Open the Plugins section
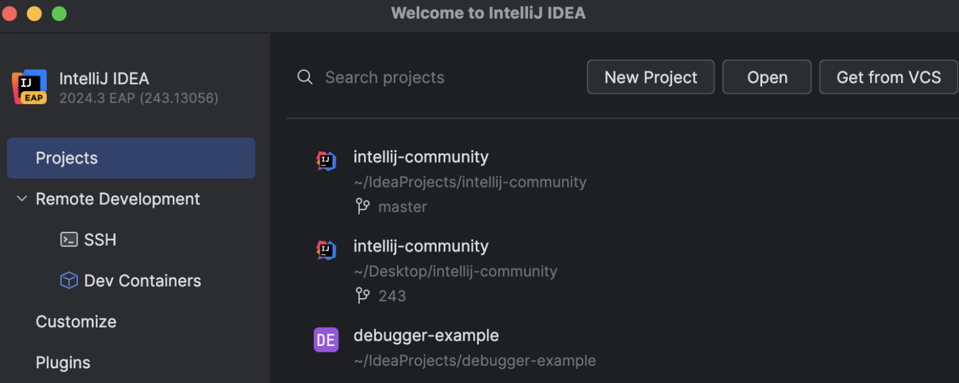 (63, 362)
